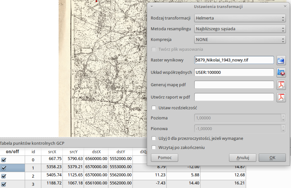This screenshot has width=291, height=188.
Task: Select cell srcY 1067.18
Action: (x=73, y=184)
